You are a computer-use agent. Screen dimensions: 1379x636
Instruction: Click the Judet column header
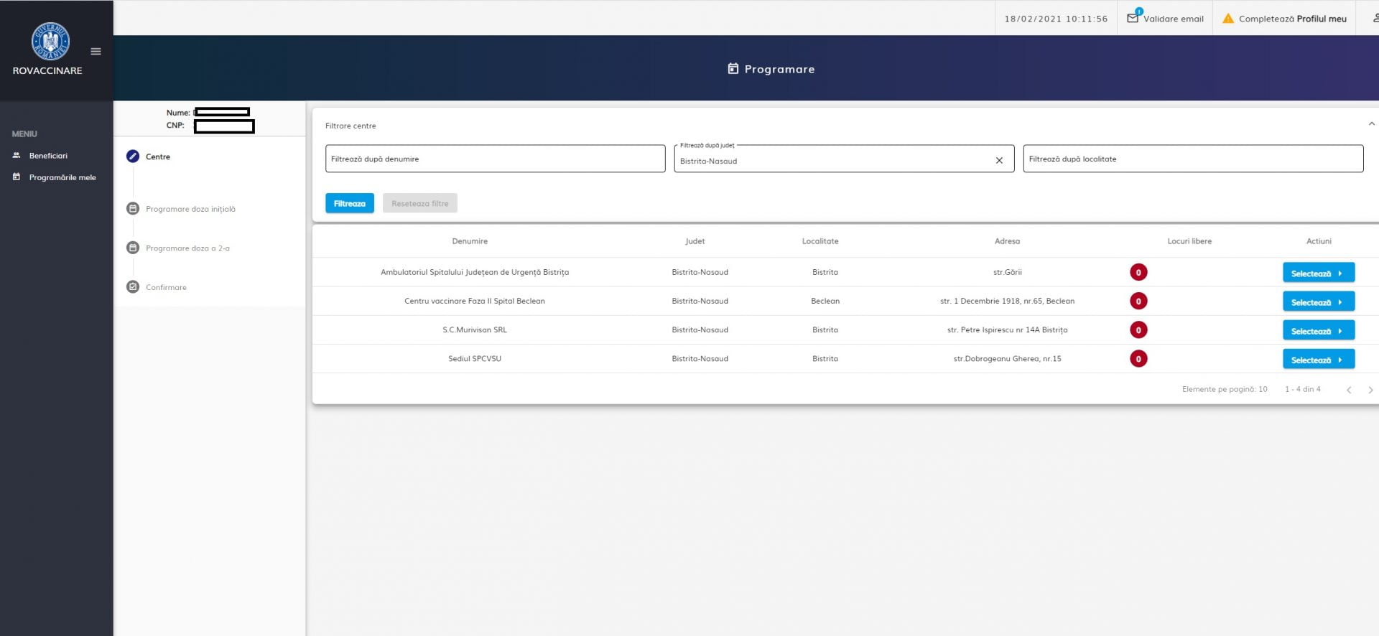tap(695, 241)
